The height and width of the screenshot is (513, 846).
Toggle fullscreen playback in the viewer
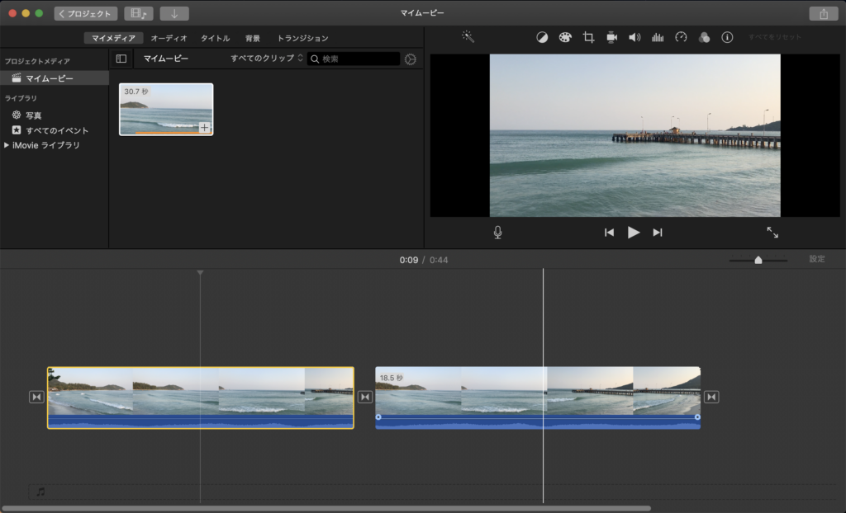pyautogui.click(x=772, y=233)
